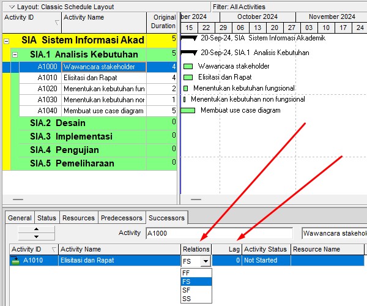This screenshot has width=367, height=306.
Task: Select activity A1030 row
Action: [98, 100]
